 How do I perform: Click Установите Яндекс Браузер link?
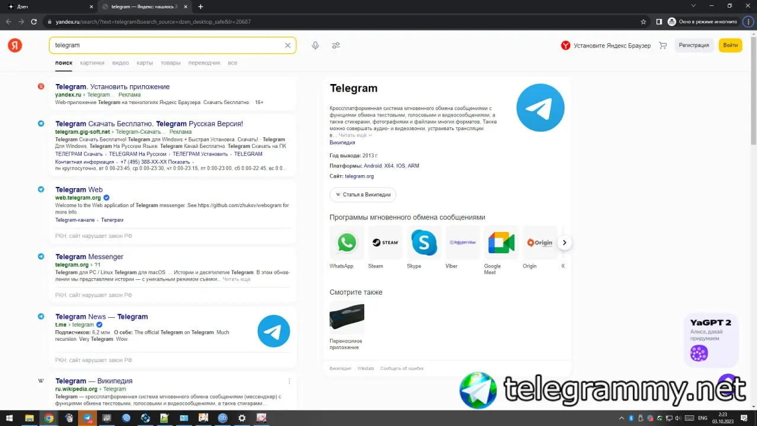point(606,46)
